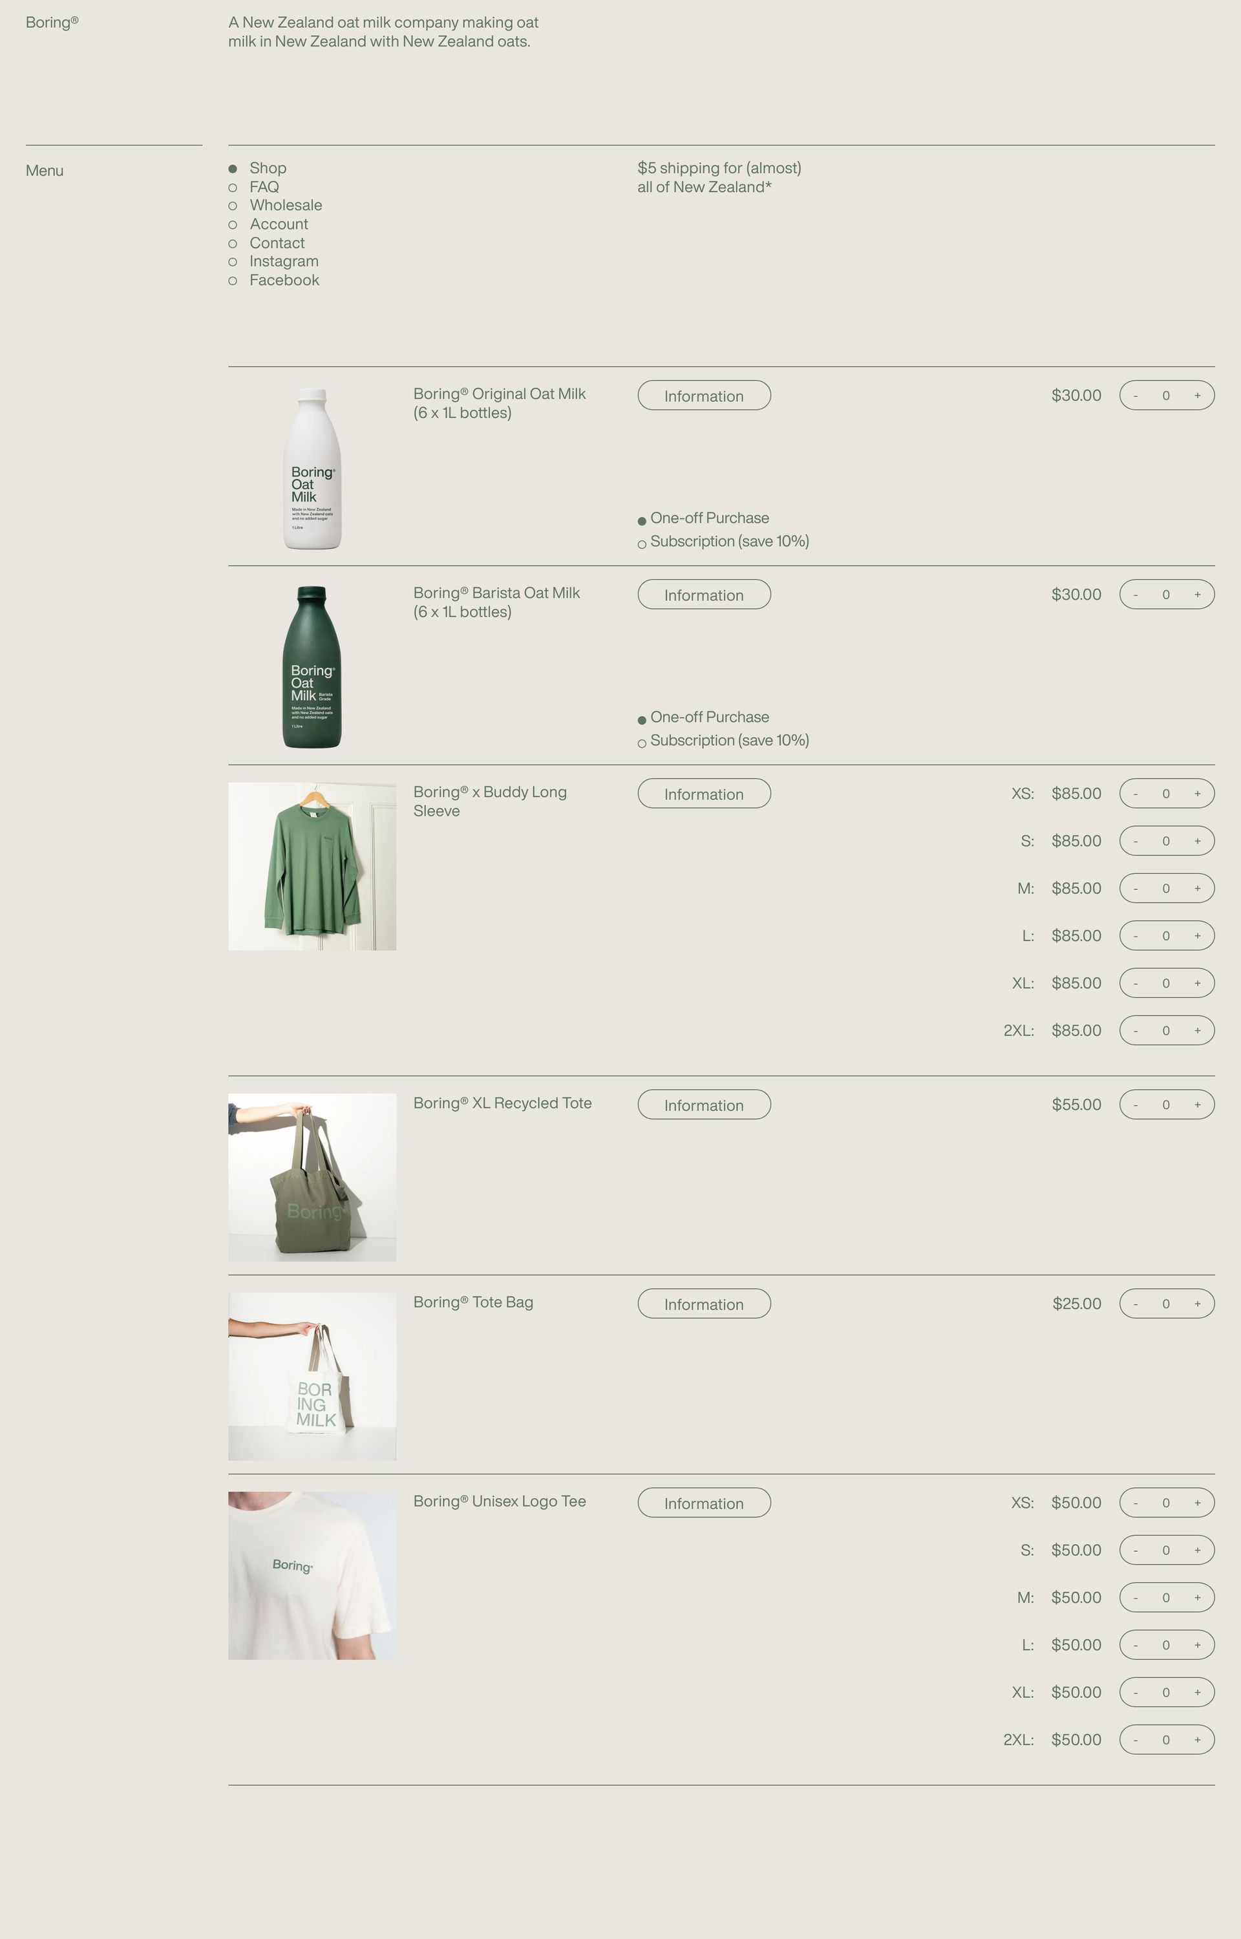Image resolution: width=1241 pixels, height=1939 pixels.
Task: Click the quantity field for Tote Bag
Action: pos(1166,1304)
